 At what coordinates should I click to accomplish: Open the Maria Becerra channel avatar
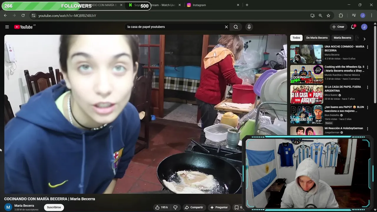click(8, 207)
